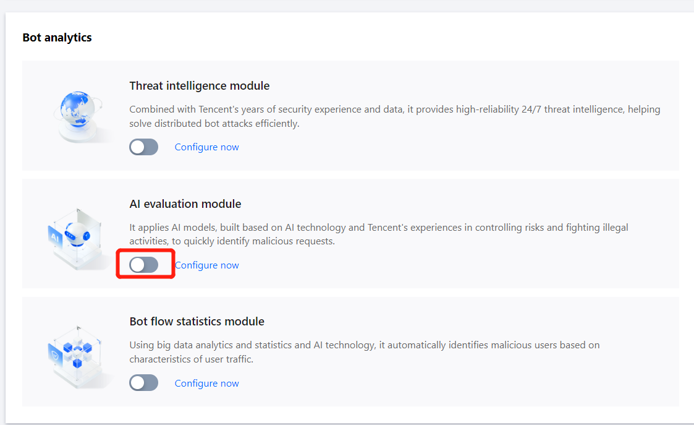Click the blue "AI" badge beside the robot
This screenshot has height=425, width=694.
55,237
